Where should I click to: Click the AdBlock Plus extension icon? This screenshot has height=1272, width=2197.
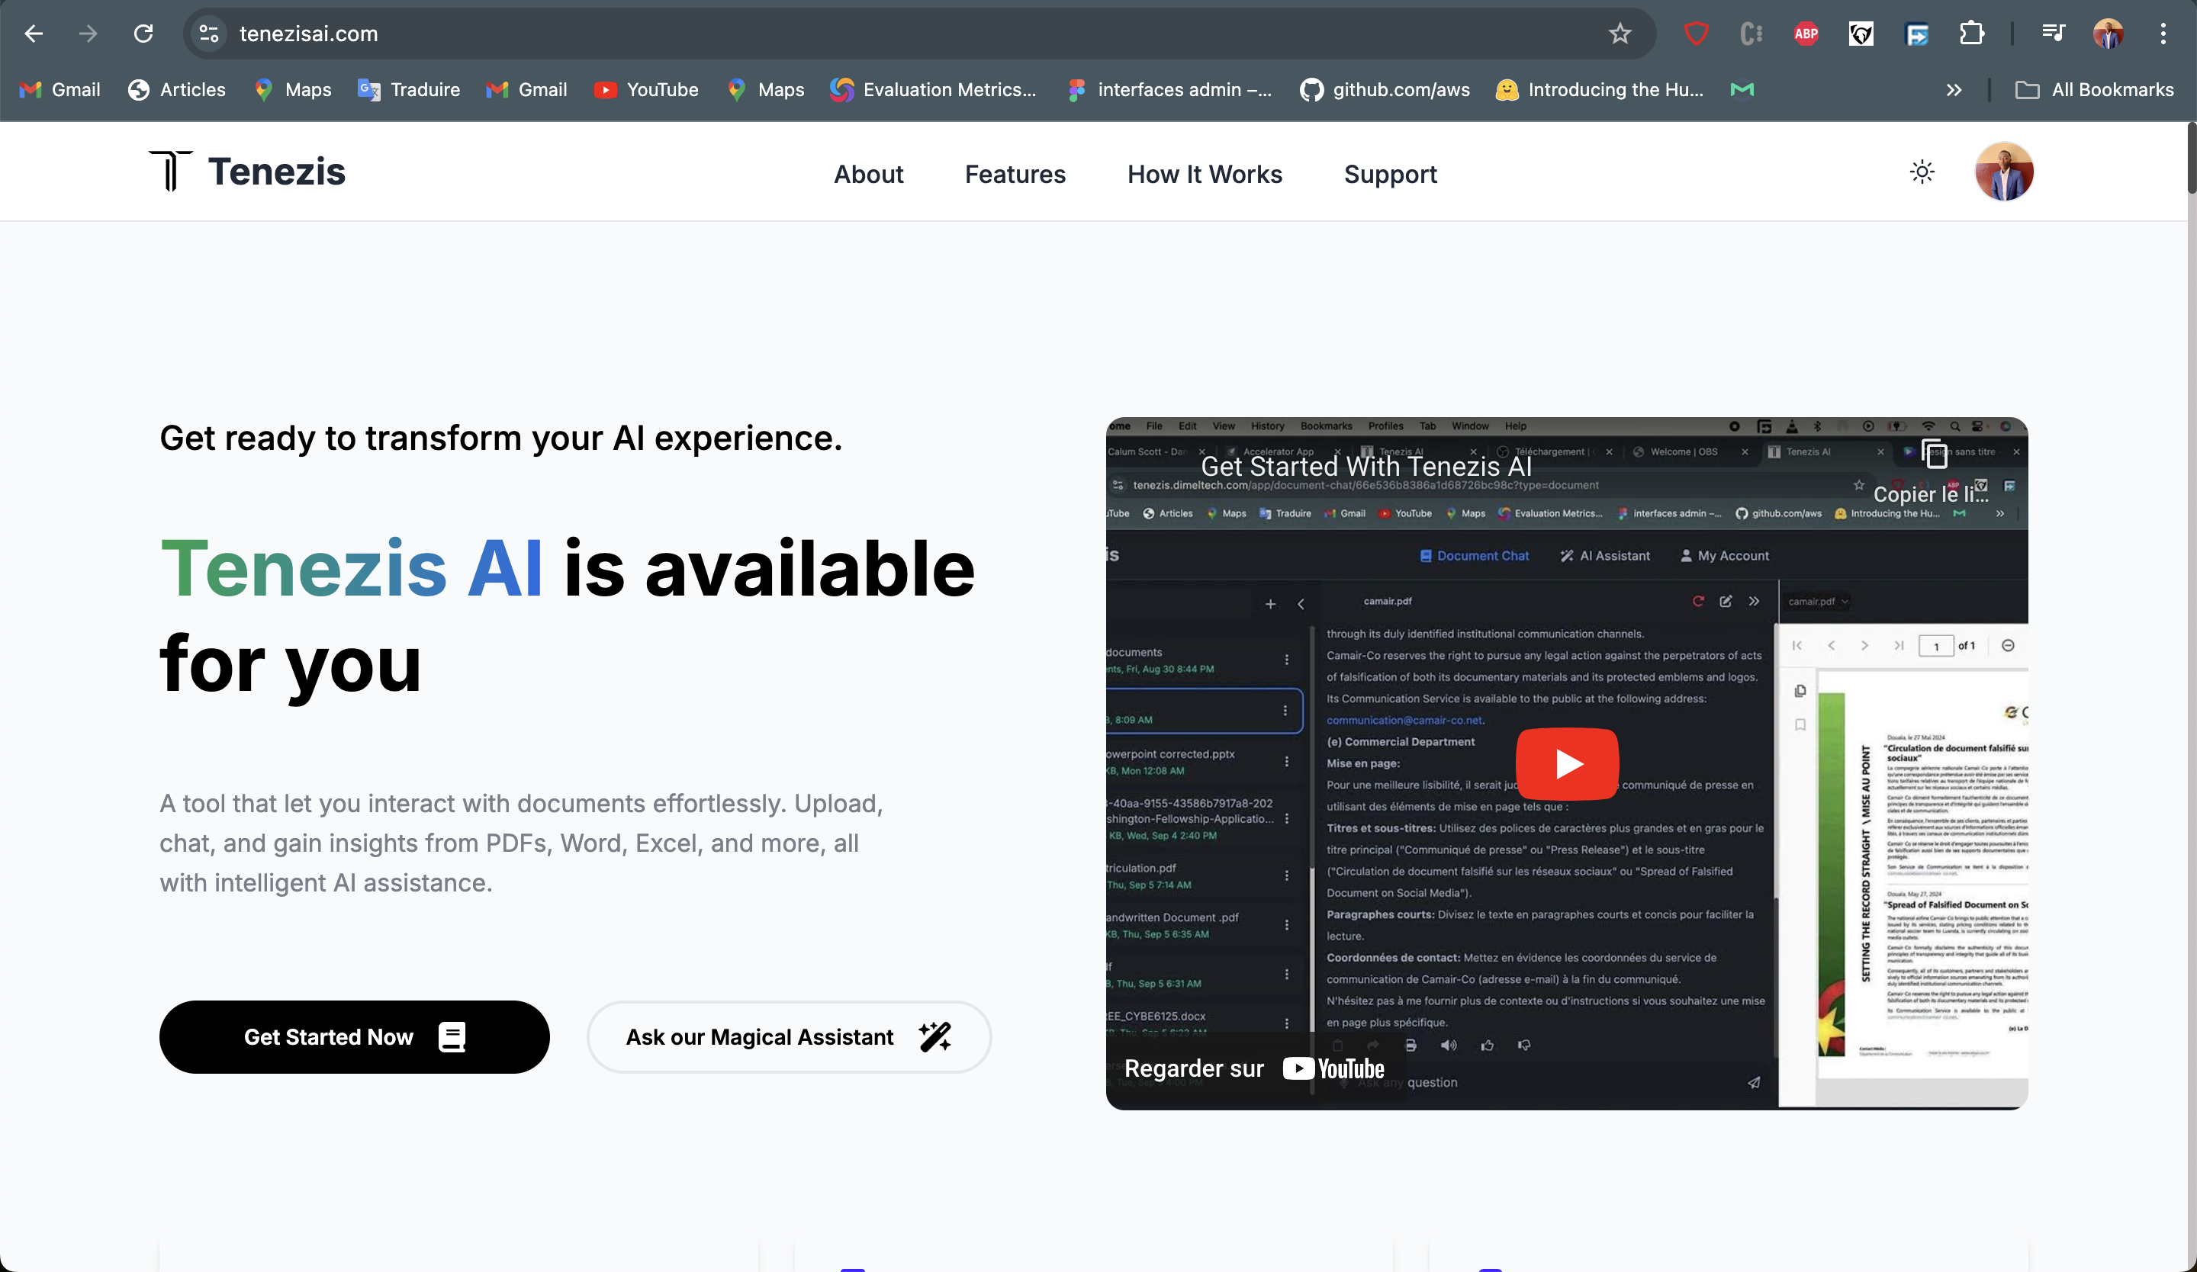[1806, 34]
